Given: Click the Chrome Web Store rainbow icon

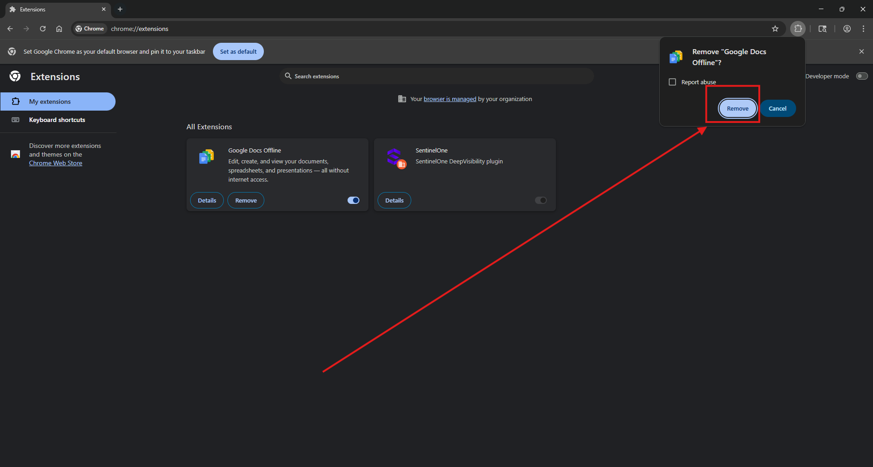Looking at the screenshot, I should pos(15,154).
